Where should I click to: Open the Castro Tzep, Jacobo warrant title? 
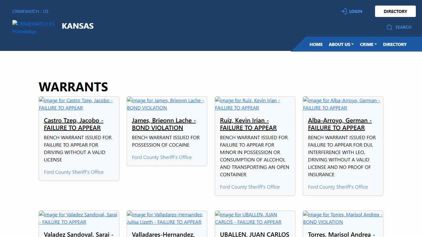(x=74, y=124)
